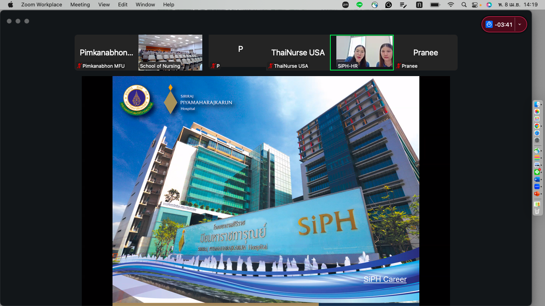Image resolution: width=545 pixels, height=306 pixels.
Task: Open Microsoft Word from the dock
Action: [537, 179]
